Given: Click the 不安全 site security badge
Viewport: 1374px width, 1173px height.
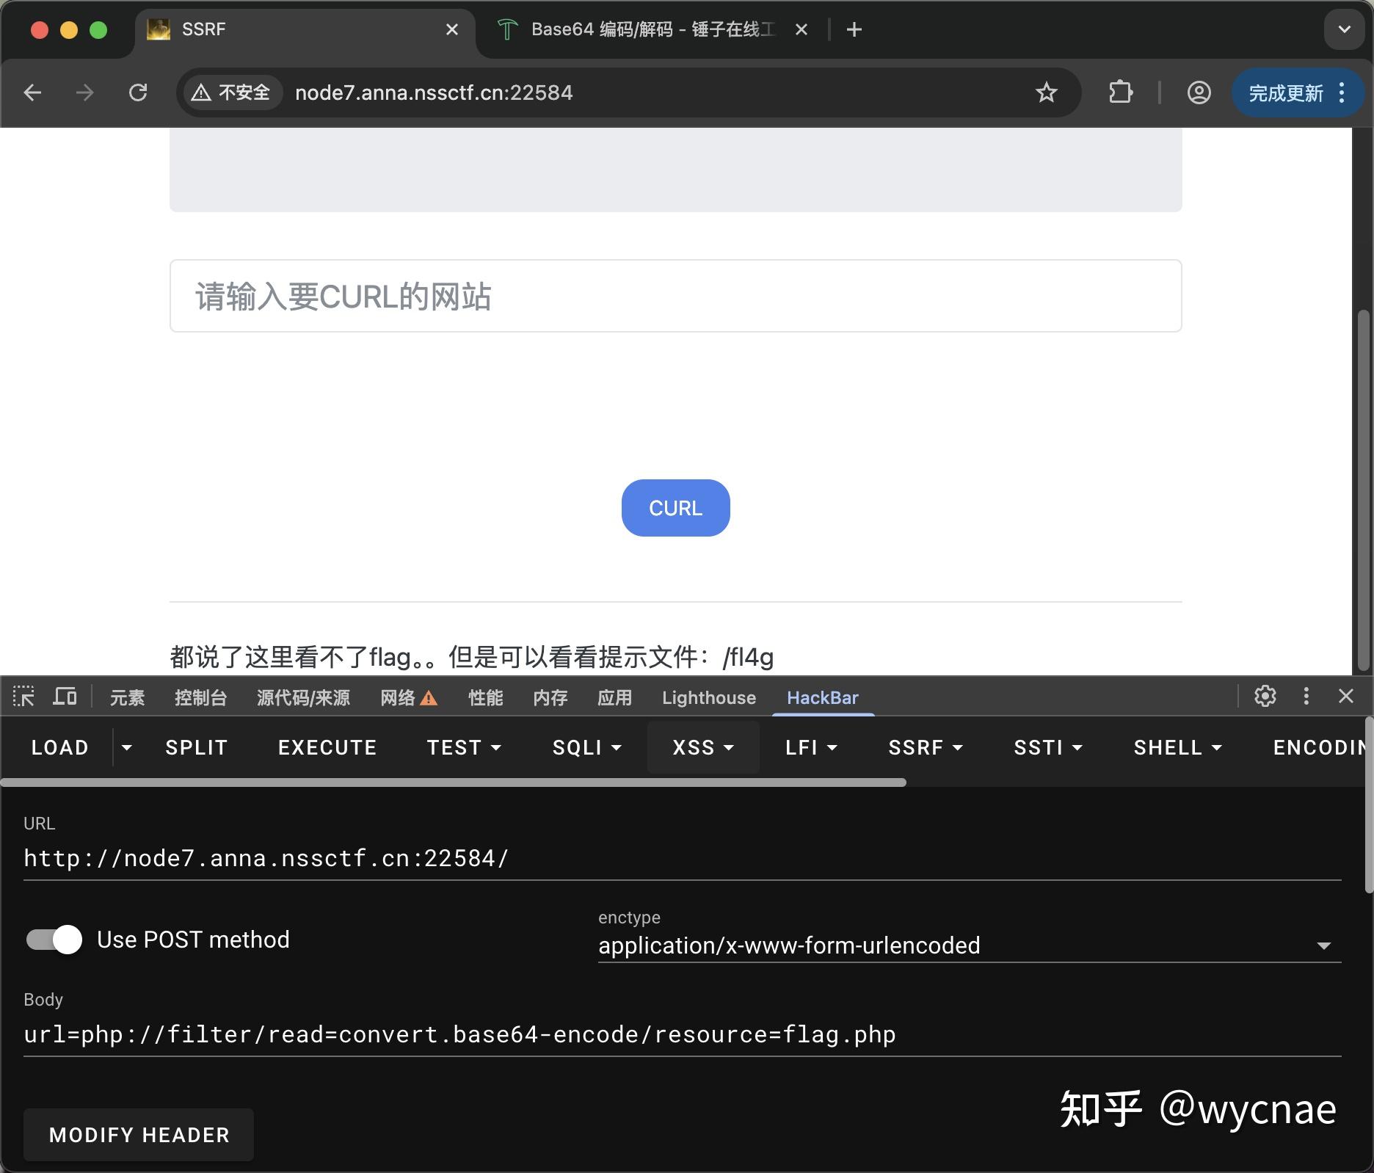Looking at the screenshot, I should click(x=230, y=92).
